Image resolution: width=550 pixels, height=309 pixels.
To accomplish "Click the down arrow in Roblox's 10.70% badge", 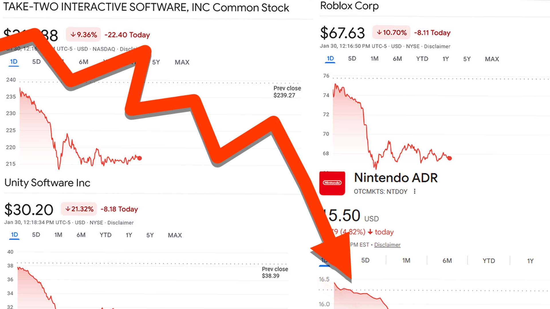I will (x=379, y=33).
